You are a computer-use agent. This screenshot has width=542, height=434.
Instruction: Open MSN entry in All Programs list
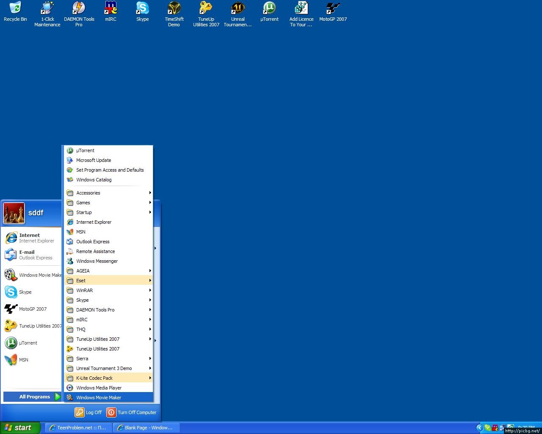coord(108,232)
